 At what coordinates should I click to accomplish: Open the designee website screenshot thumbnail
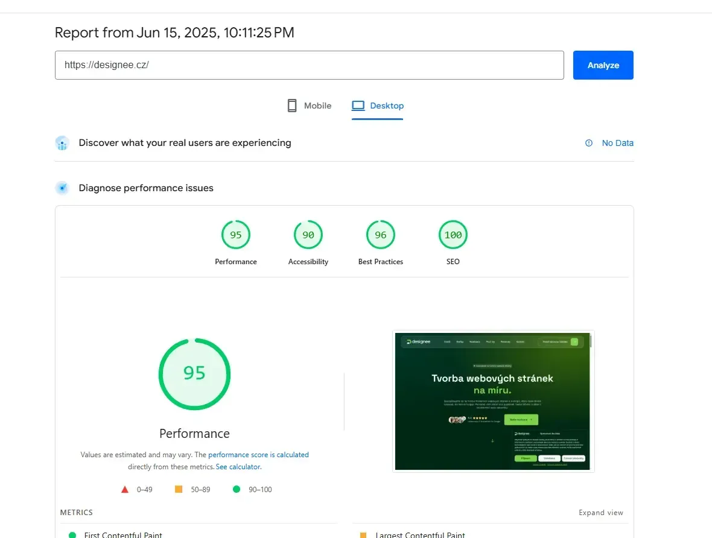click(x=493, y=401)
